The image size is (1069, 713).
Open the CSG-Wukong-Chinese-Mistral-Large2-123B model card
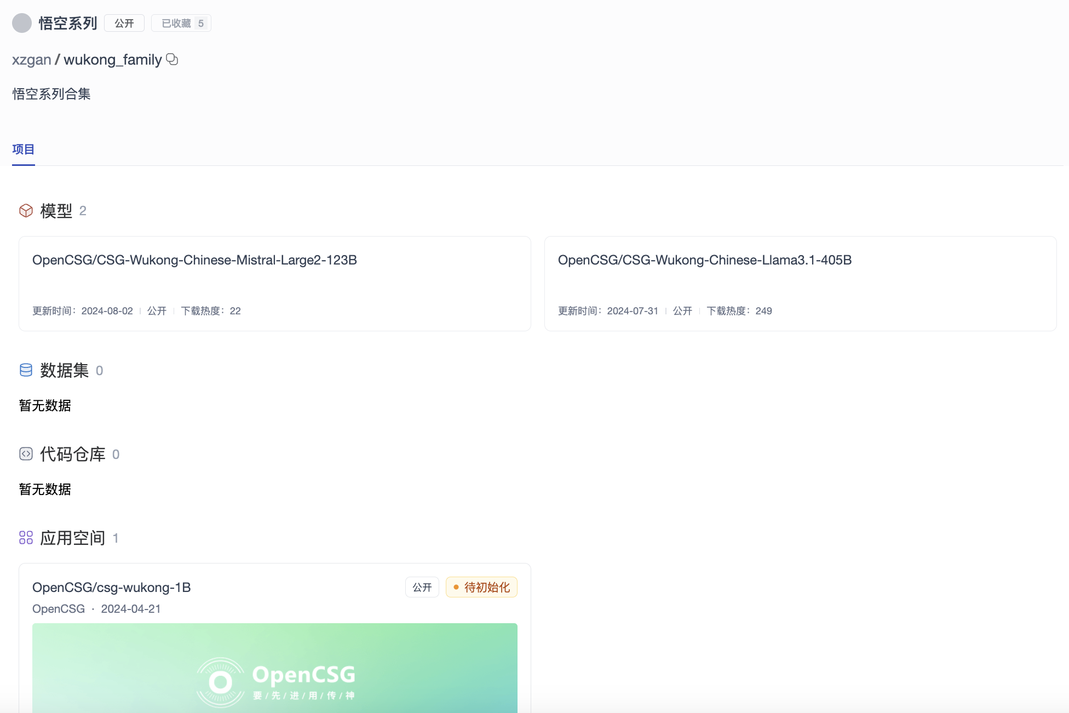pyautogui.click(x=194, y=260)
